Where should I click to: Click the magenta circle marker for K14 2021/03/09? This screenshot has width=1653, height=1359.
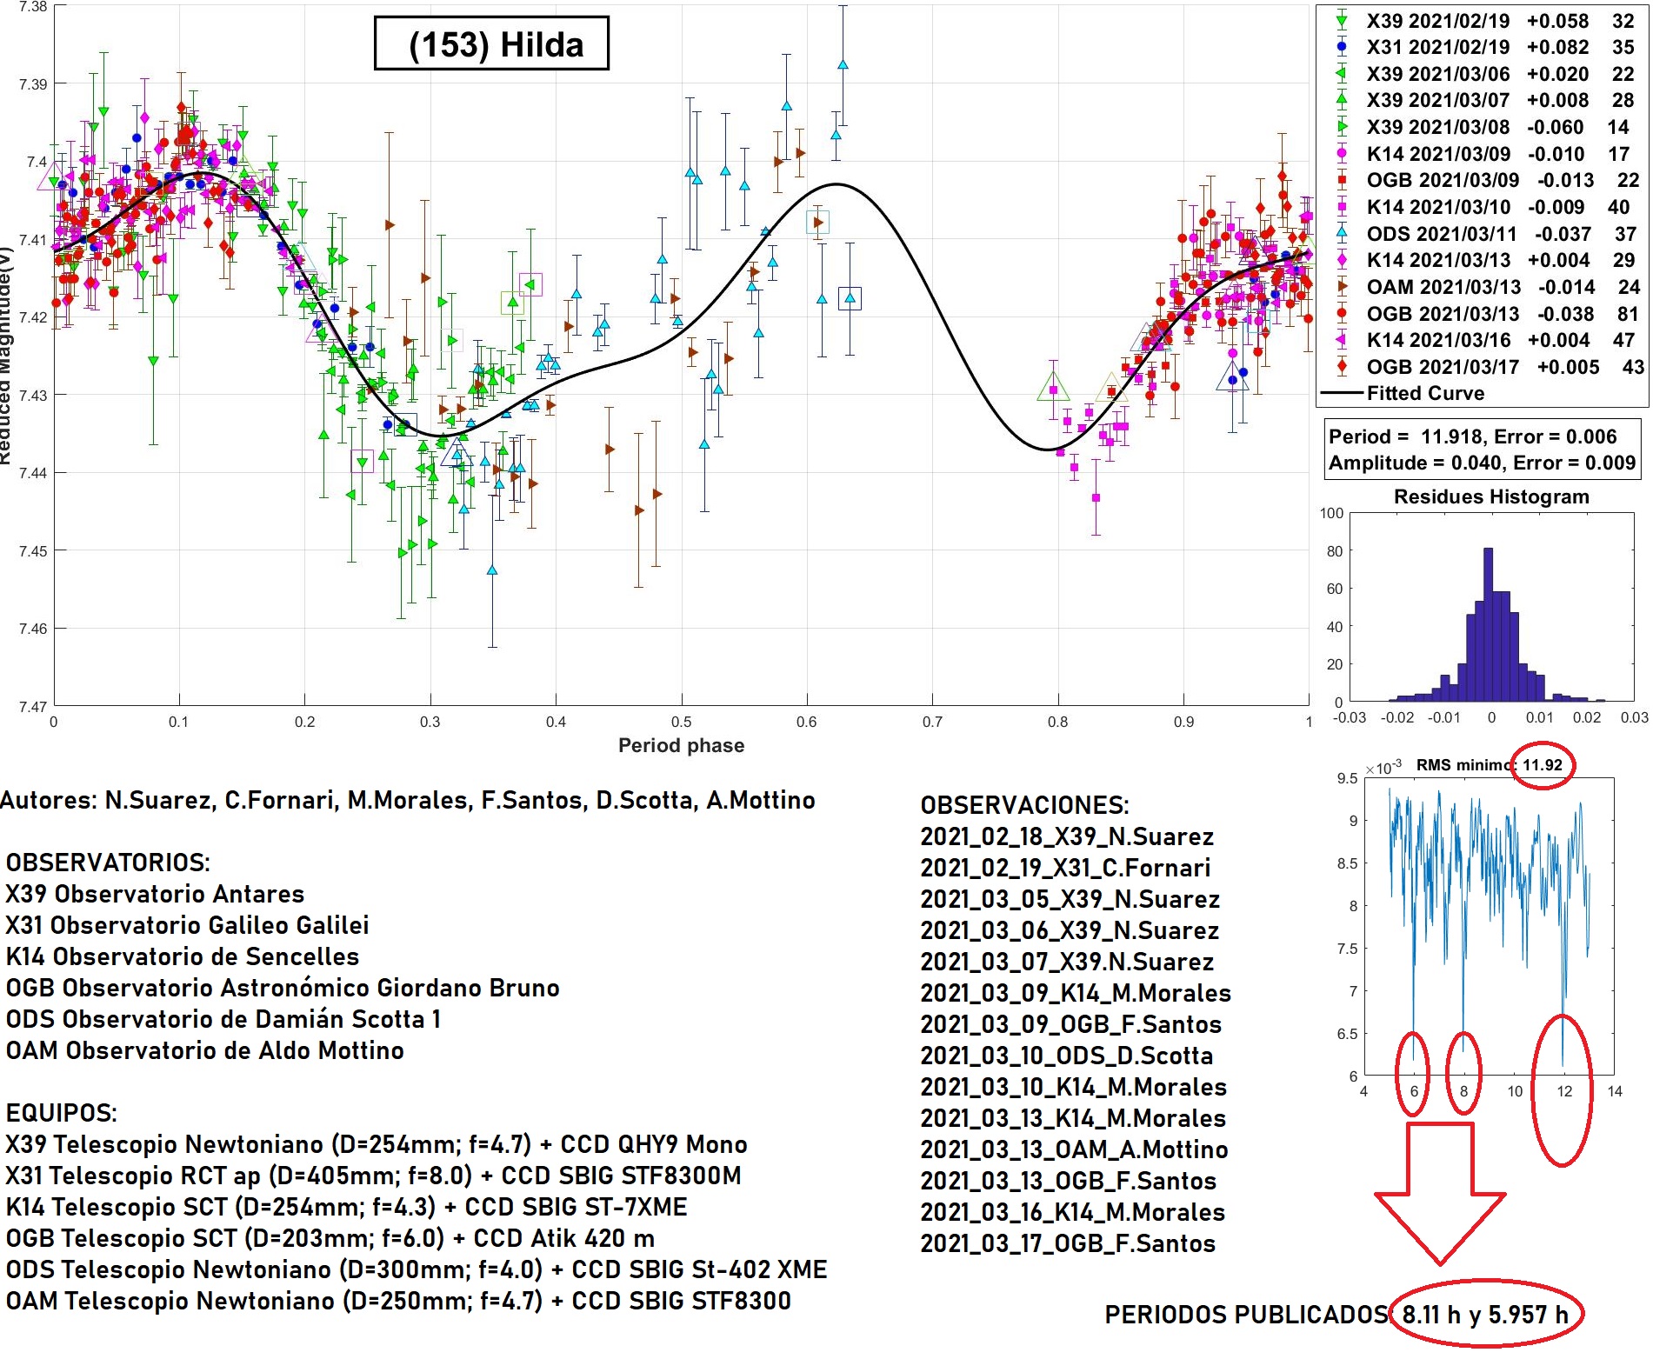click(1342, 154)
